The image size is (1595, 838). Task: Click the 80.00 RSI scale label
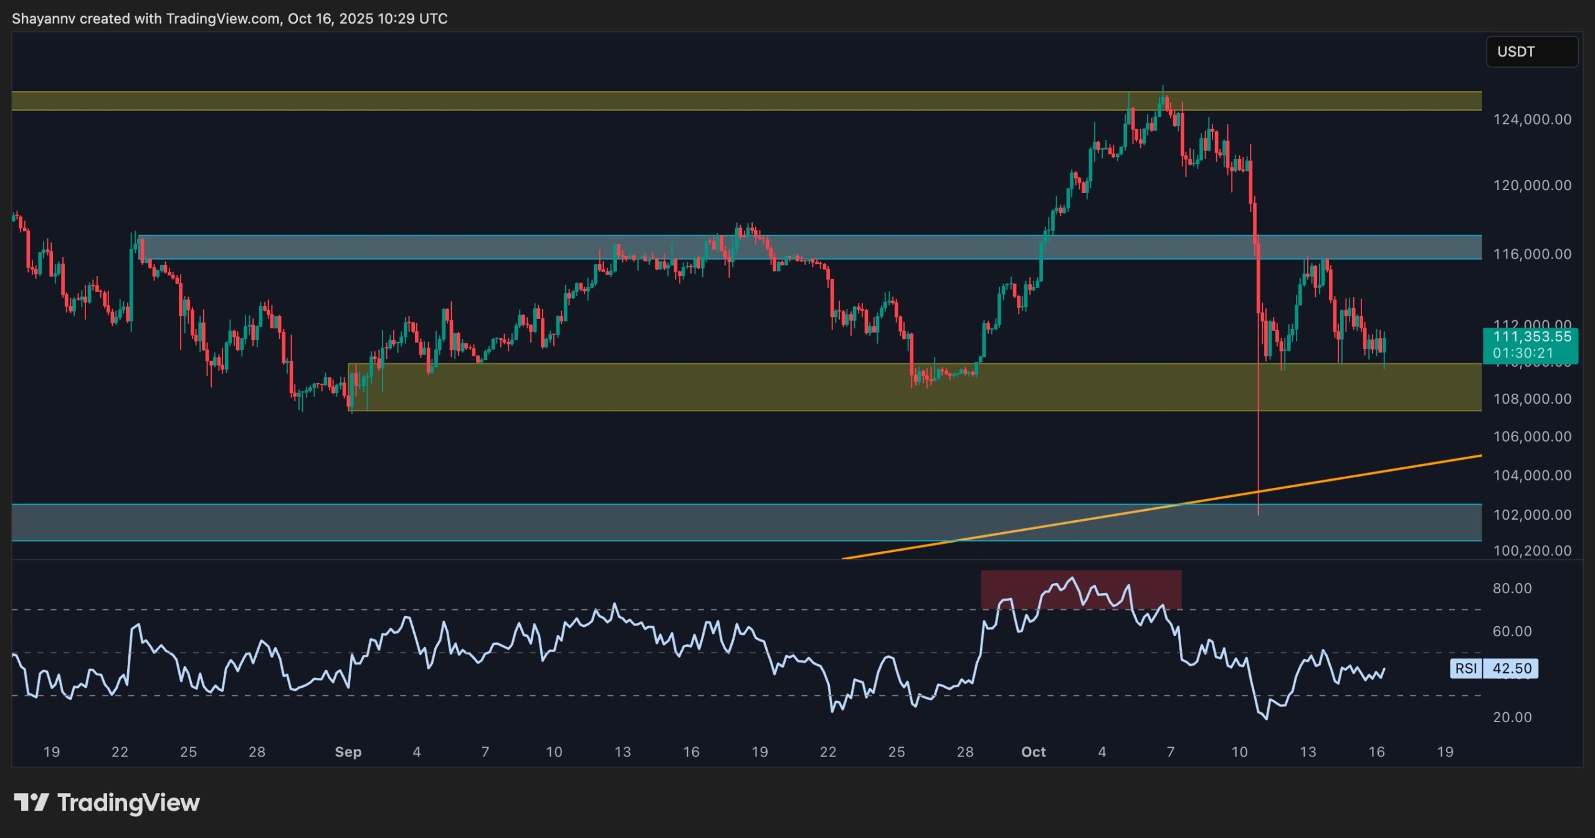[x=1512, y=588]
